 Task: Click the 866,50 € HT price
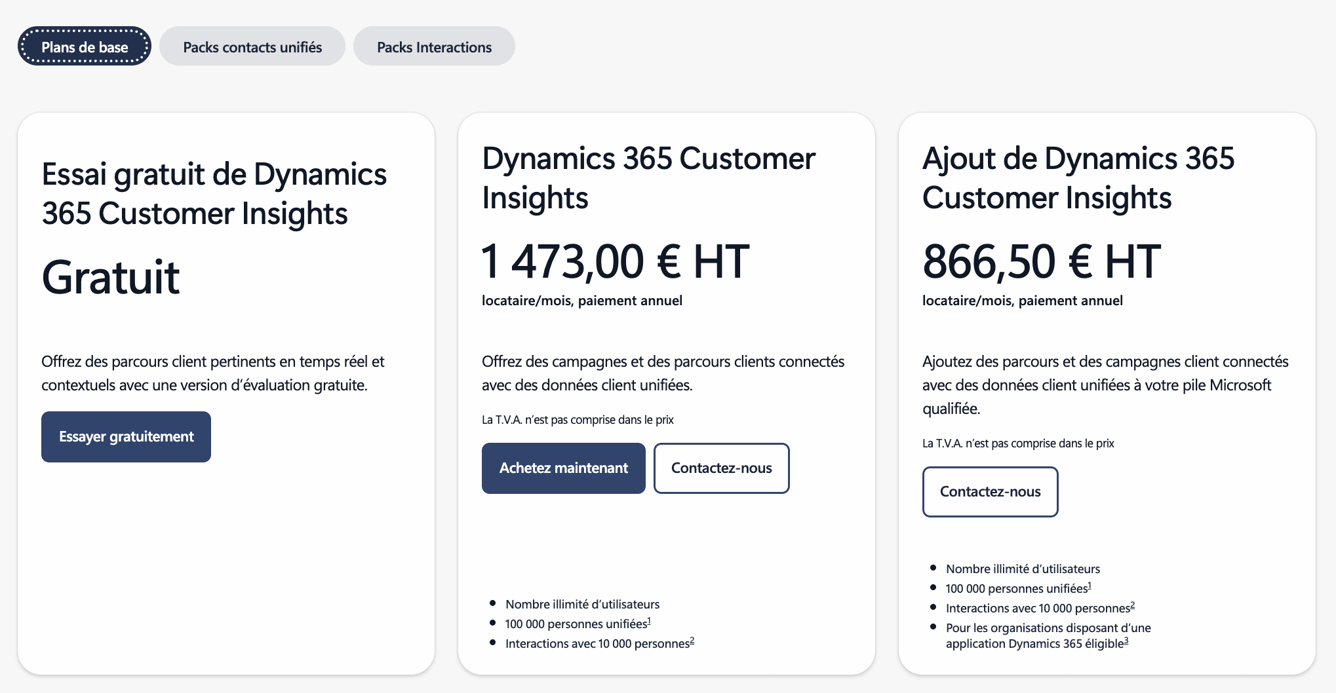[1041, 262]
